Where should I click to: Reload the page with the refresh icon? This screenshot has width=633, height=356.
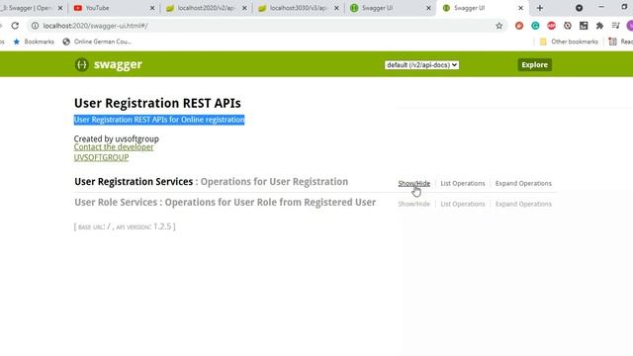click(x=15, y=26)
